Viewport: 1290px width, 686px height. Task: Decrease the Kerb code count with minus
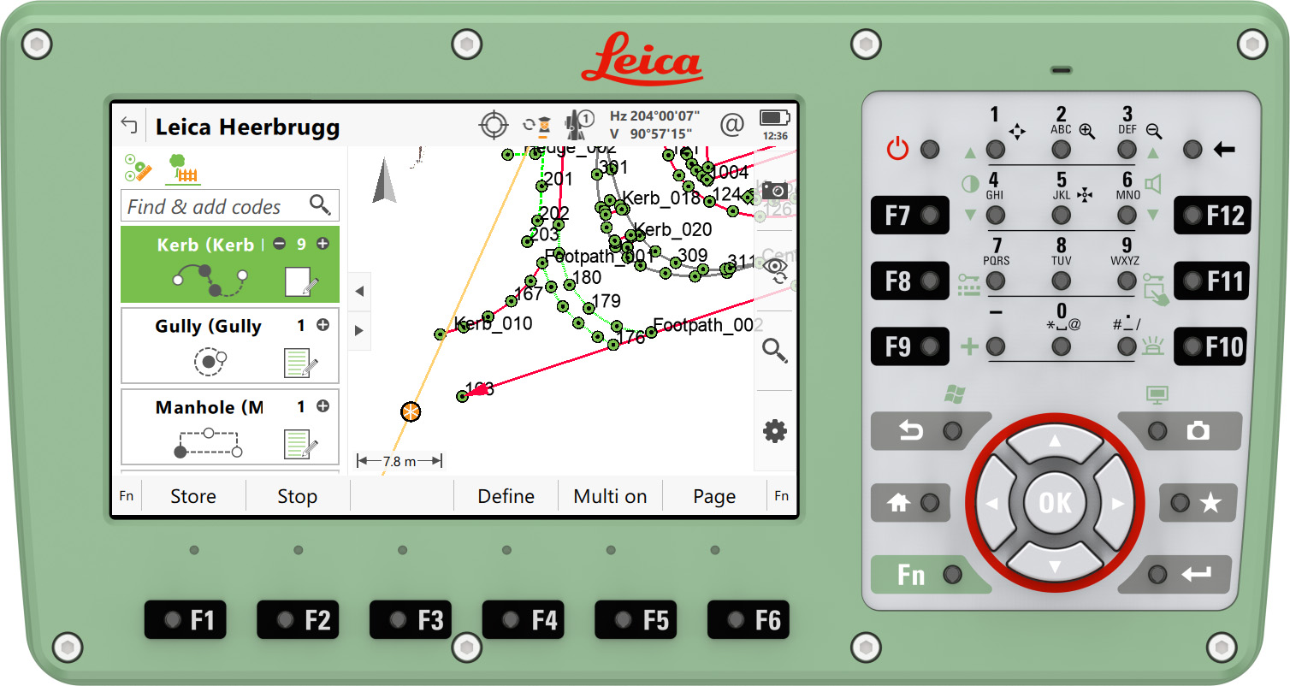[280, 244]
